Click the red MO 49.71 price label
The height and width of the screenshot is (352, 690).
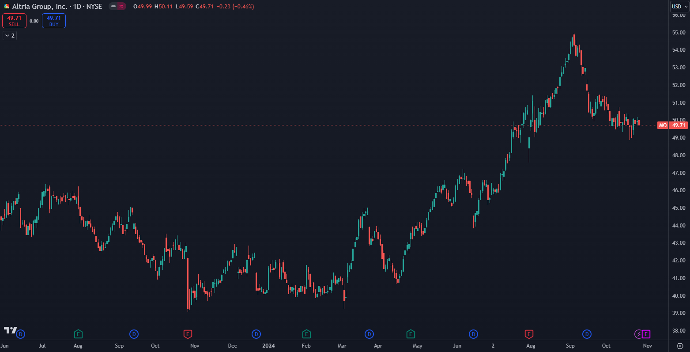672,125
